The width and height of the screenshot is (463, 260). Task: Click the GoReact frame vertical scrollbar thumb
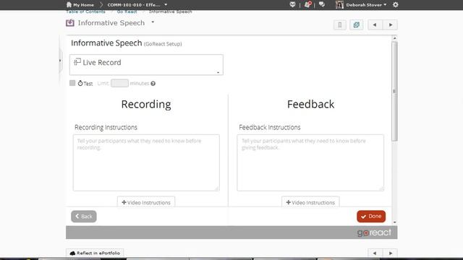coord(394,92)
